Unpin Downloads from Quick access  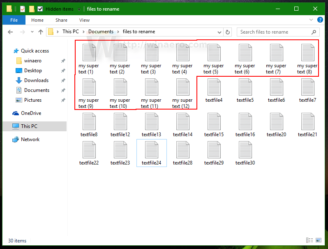(x=63, y=80)
